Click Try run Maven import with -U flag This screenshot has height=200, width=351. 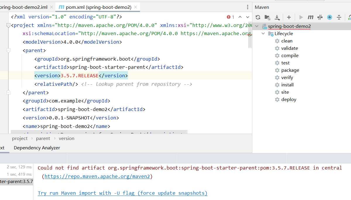123,193
